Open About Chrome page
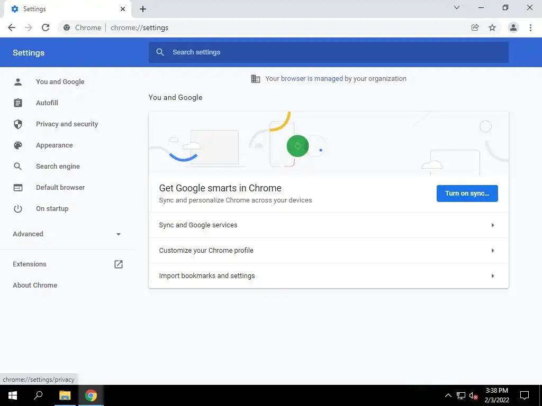 tap(67, 285)
